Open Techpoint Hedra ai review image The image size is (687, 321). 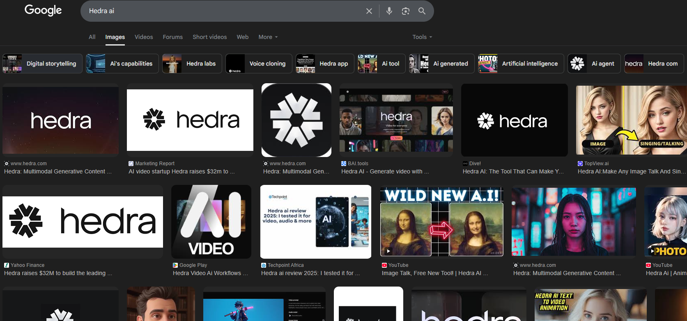[316, 222]
